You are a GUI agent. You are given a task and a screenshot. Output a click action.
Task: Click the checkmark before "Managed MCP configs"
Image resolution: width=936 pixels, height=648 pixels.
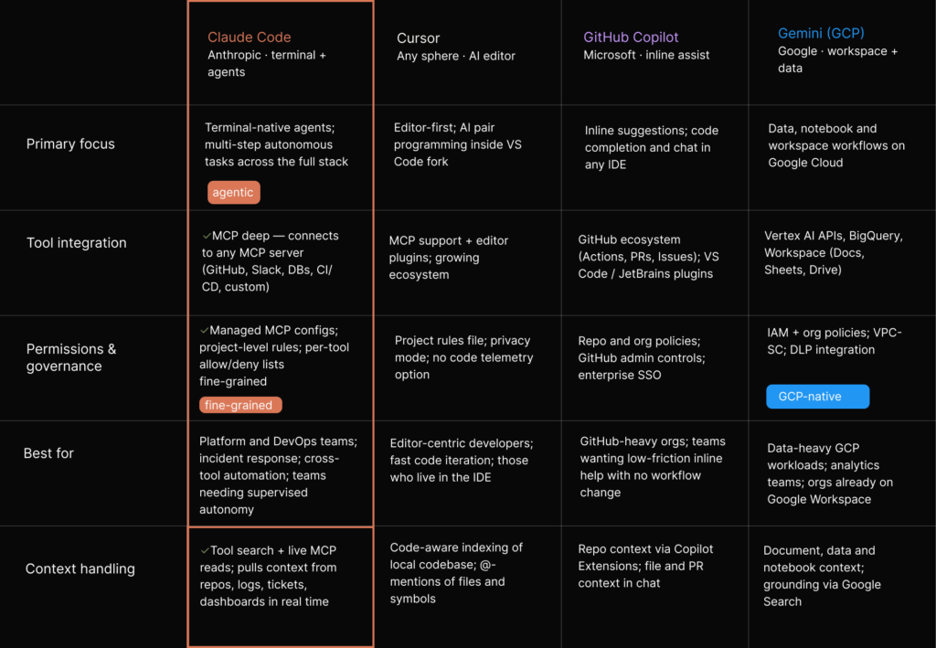click(x=204, y=330)
